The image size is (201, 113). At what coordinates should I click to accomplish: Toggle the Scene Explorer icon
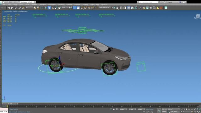click(121, 8)
